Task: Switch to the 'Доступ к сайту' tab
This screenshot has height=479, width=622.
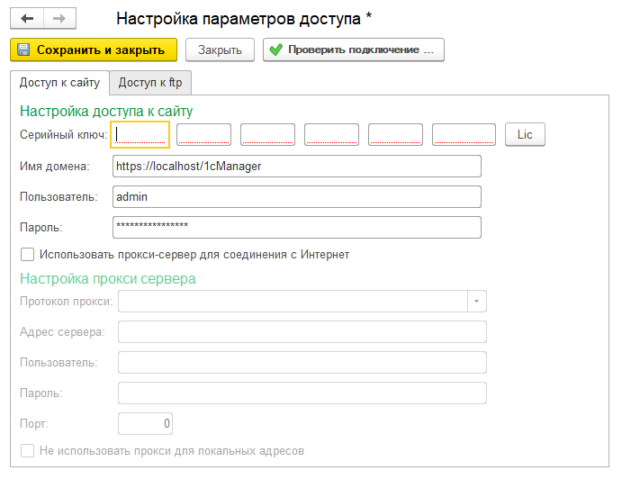Action: coord(59,83)
